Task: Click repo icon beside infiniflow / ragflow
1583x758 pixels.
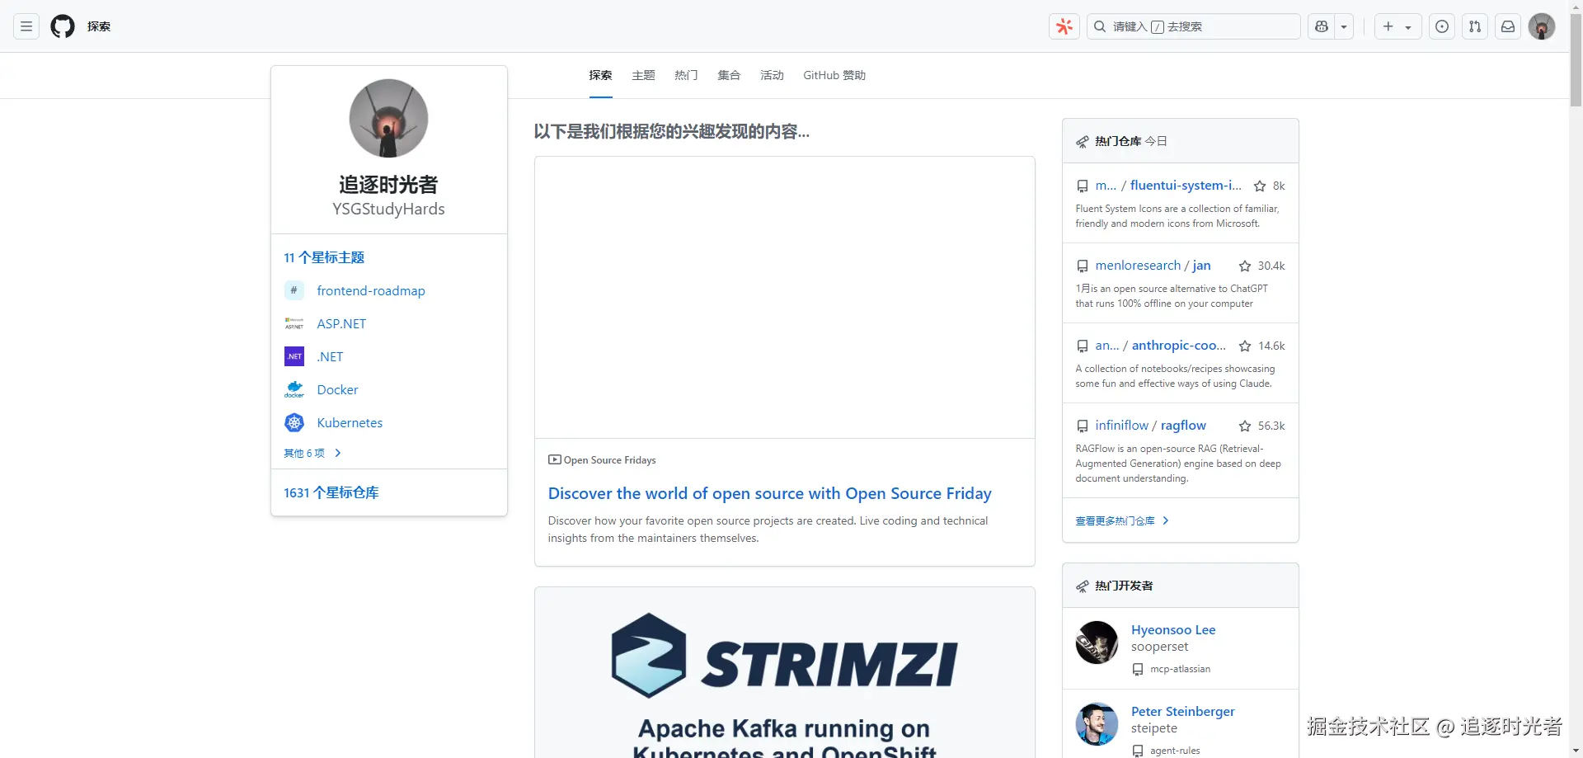Action: click(1083, 426)
